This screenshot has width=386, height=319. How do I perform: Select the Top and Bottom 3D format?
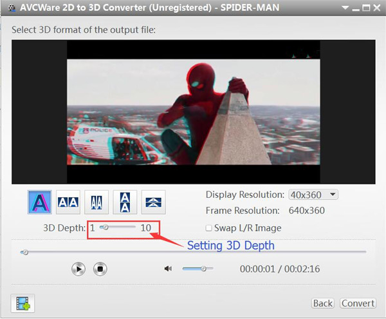(x=125, y=202)
